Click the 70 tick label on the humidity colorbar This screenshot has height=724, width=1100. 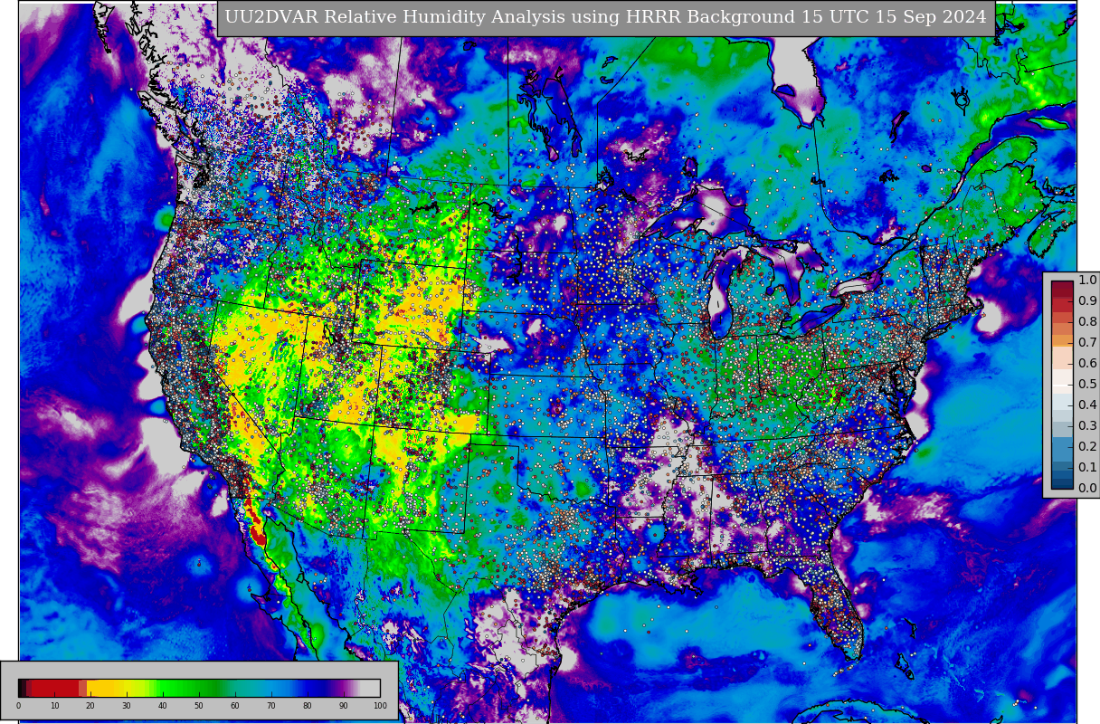(x=271, y=706)
